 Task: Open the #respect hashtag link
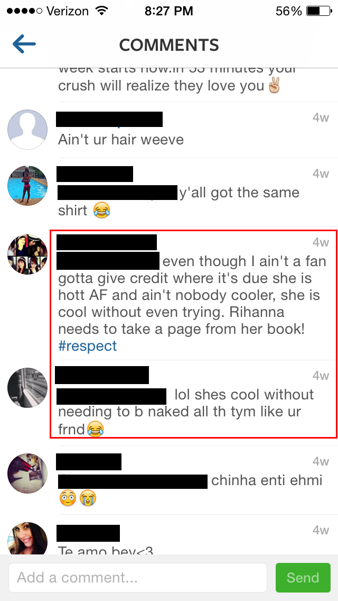point(87,346)
